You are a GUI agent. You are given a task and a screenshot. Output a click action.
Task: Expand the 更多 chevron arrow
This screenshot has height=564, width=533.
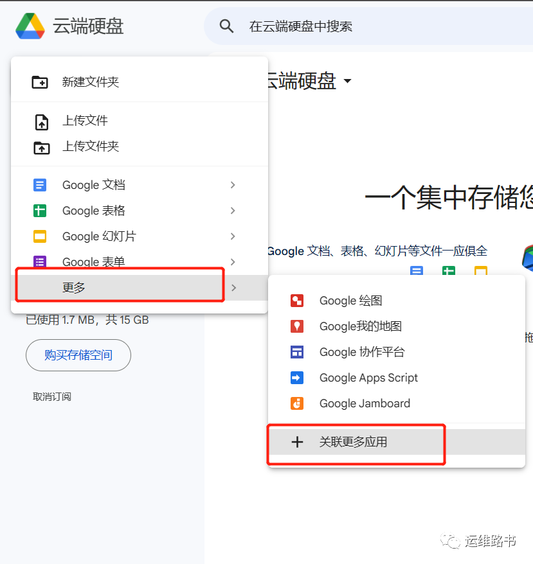tap(234, 288)
